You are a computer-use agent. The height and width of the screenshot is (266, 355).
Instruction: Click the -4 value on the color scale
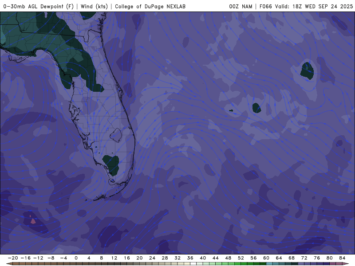[x=63, y=258]
